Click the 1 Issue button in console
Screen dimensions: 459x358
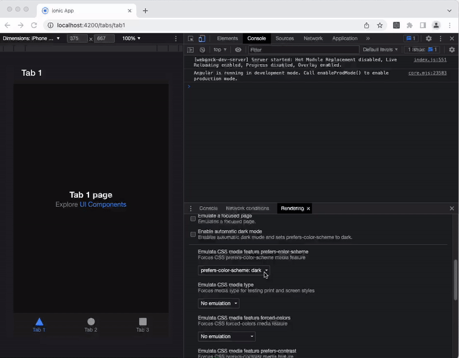click(422, 50)
